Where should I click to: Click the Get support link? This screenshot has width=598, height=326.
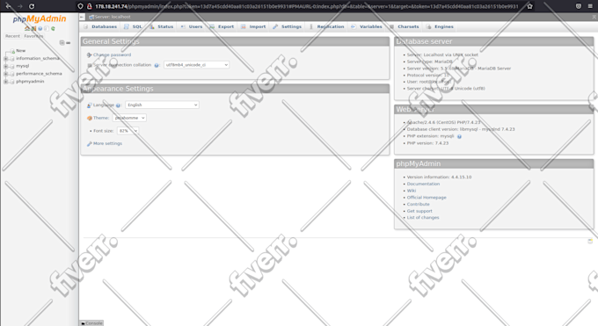(419, 211)
